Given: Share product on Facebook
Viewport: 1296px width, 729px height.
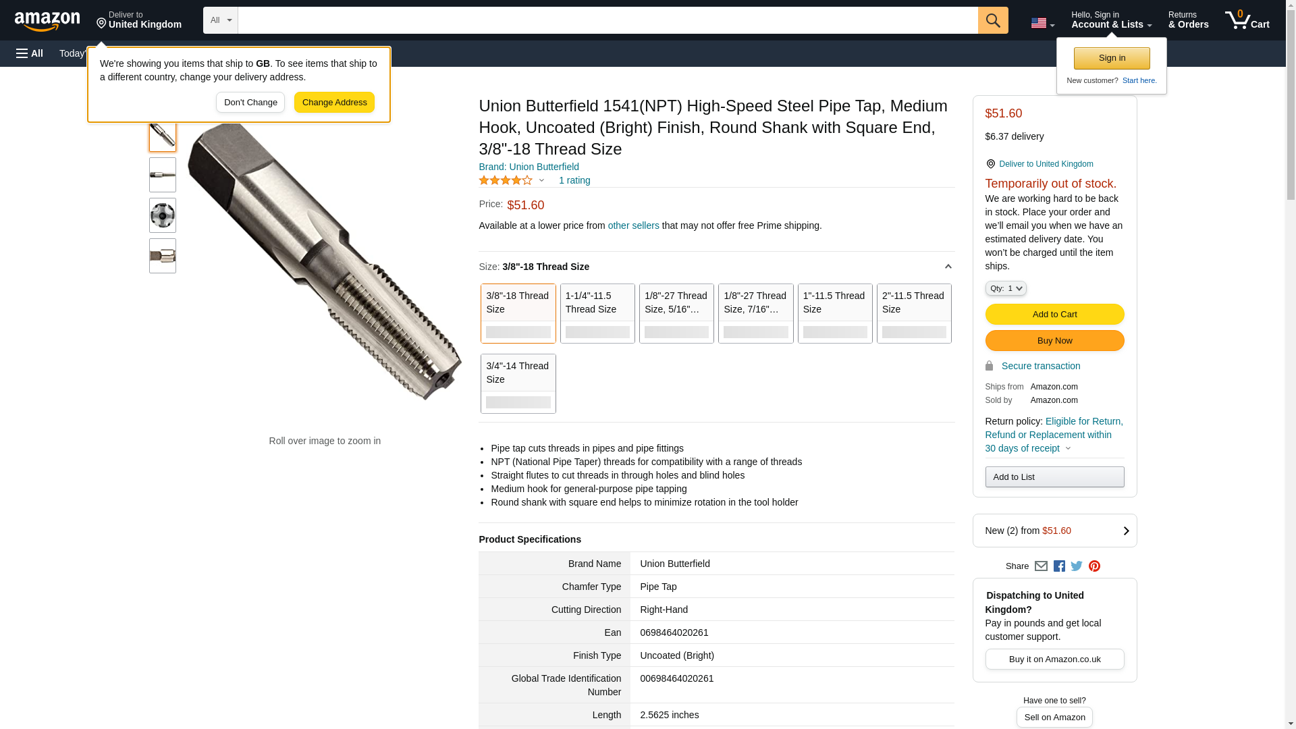Looking at the screenshot, I should (1059, 566).
